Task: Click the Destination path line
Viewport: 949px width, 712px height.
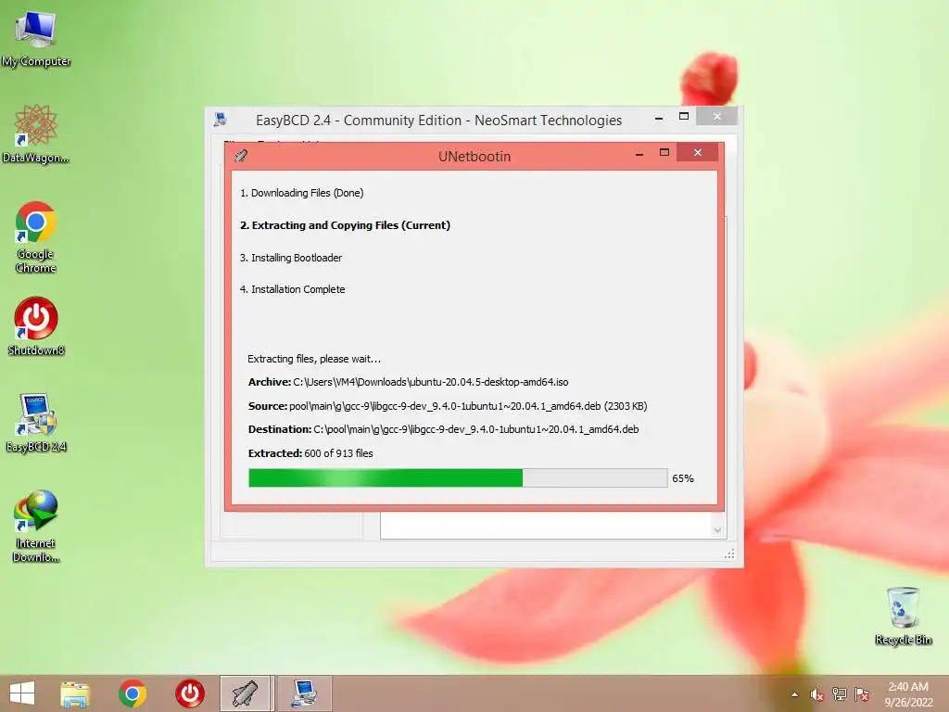Action: click(443, 429)
